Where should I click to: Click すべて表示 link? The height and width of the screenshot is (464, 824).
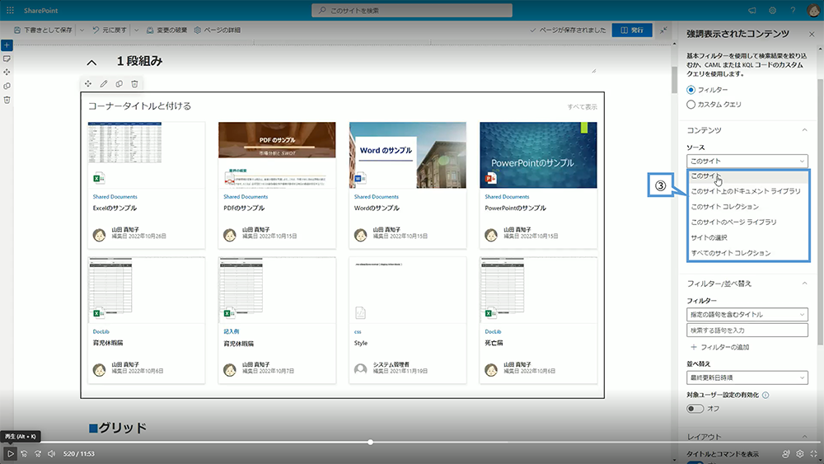(582, 106)
